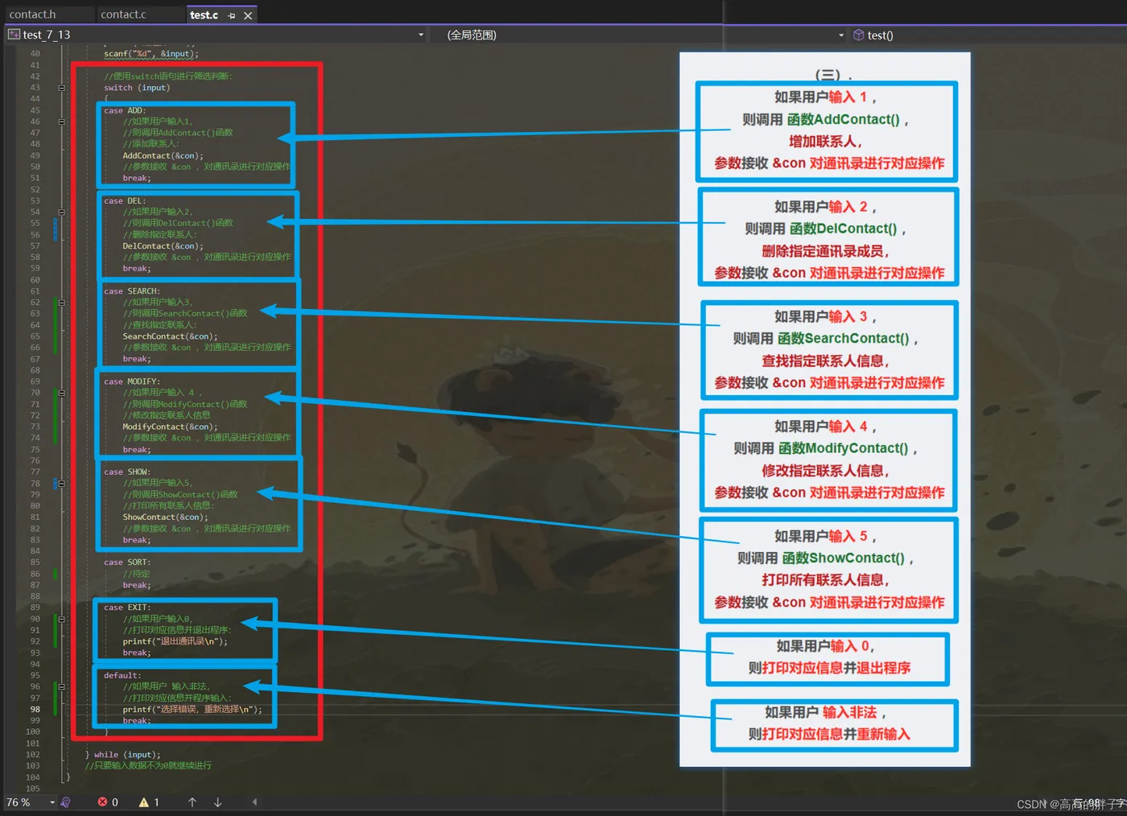
Task: Click the case DEL: line
Action: coord(125,201)
